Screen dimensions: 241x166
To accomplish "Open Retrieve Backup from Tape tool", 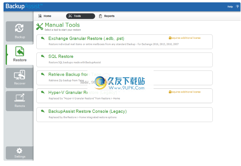I will coord(125,78).
